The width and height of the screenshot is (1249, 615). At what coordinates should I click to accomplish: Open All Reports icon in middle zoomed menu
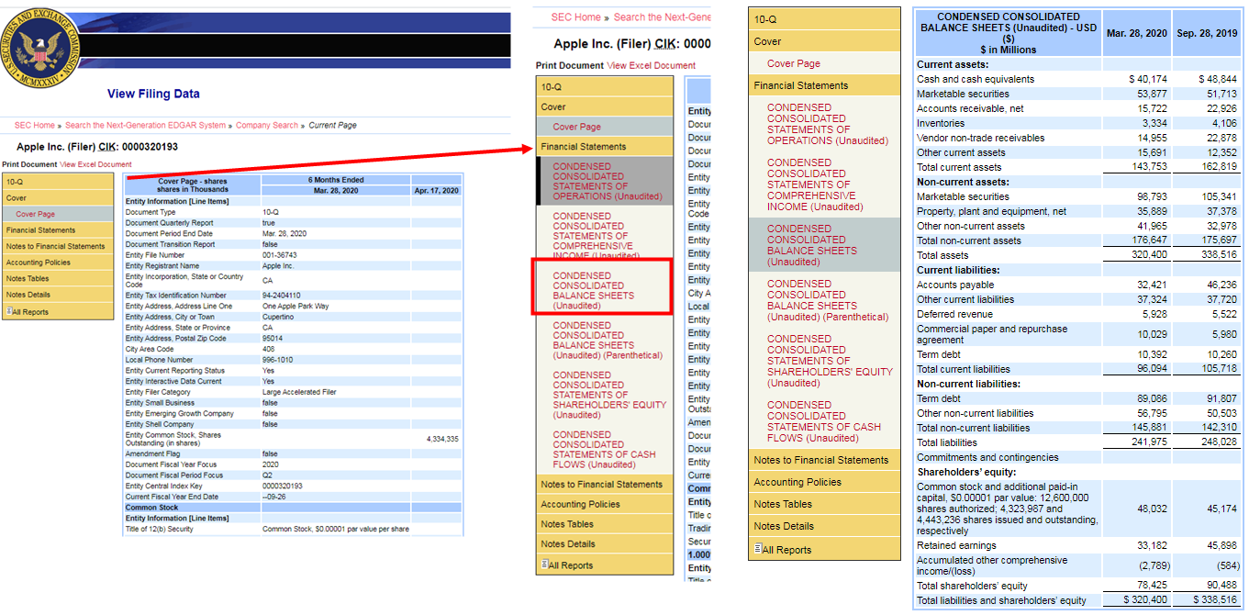coord(544,565)
